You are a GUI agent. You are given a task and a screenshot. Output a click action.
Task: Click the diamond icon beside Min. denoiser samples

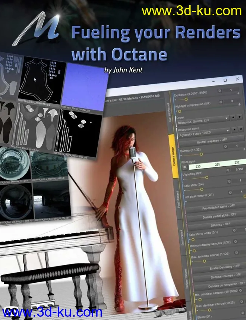240,290
